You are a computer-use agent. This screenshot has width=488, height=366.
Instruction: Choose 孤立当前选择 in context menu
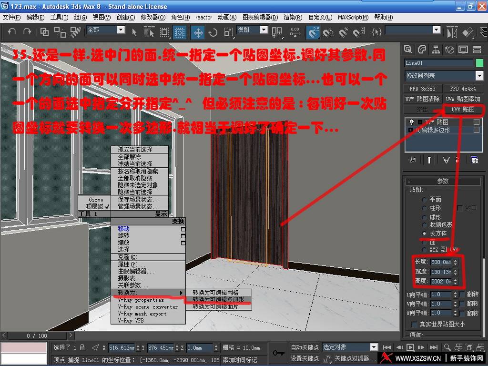[140, 149]
